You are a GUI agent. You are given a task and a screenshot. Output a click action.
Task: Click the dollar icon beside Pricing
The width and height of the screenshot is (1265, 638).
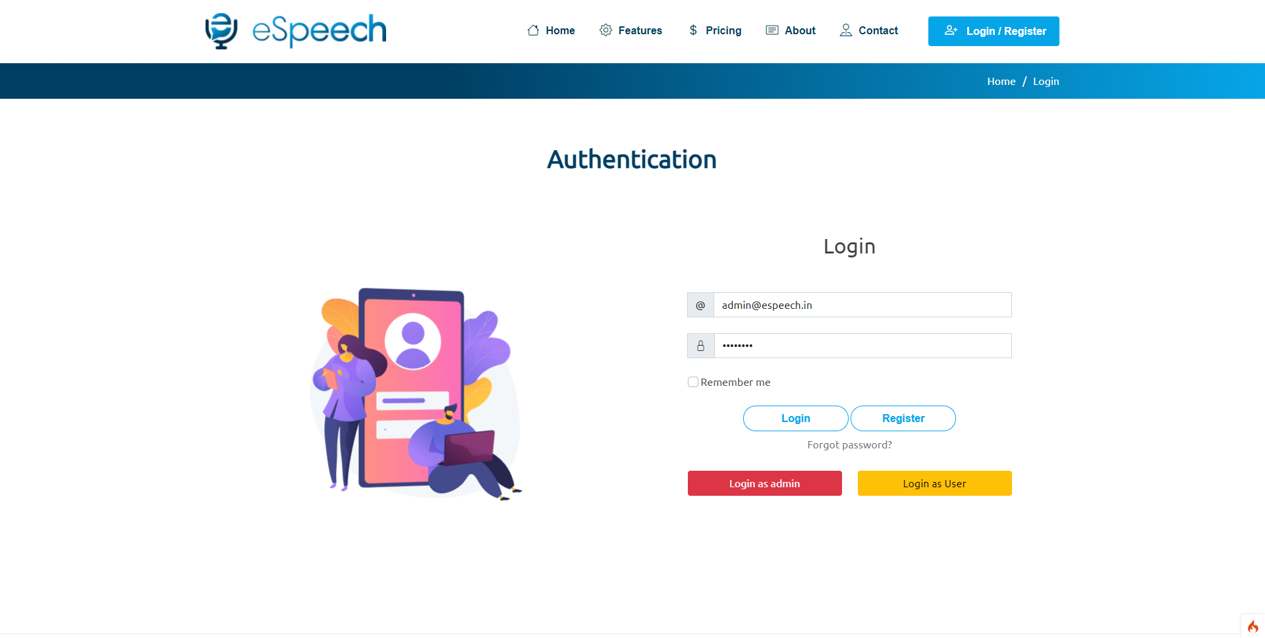(x=693, y=30)
